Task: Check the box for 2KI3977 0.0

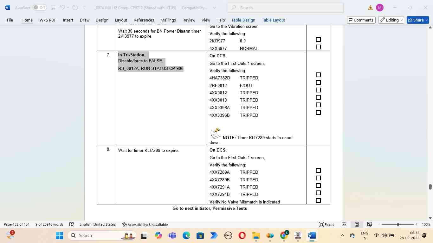Action: click(318, 40)
